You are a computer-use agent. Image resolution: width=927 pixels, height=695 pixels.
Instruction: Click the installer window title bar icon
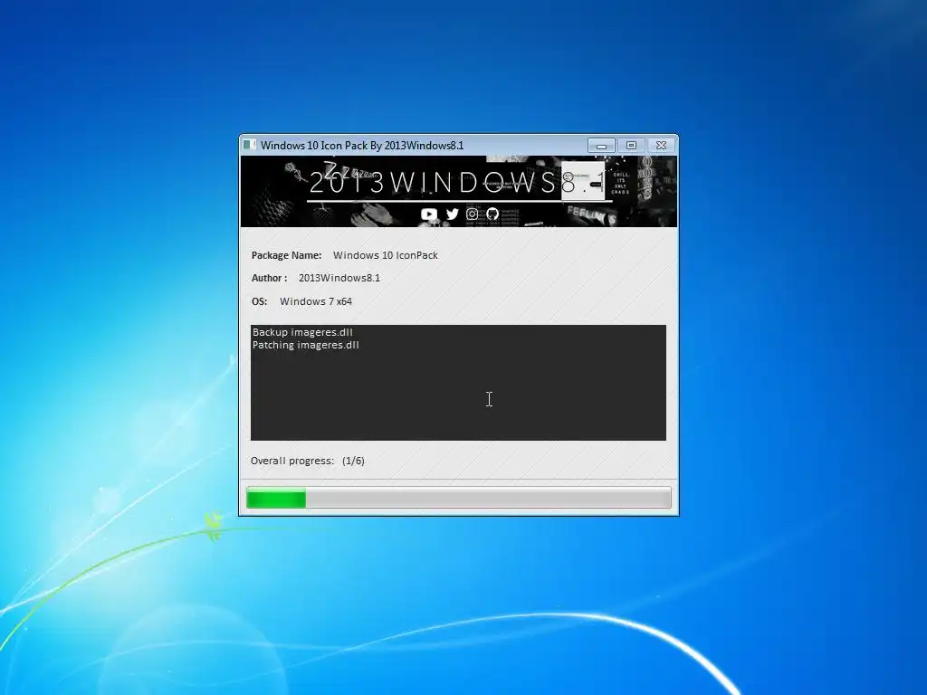tap(250, 146)
